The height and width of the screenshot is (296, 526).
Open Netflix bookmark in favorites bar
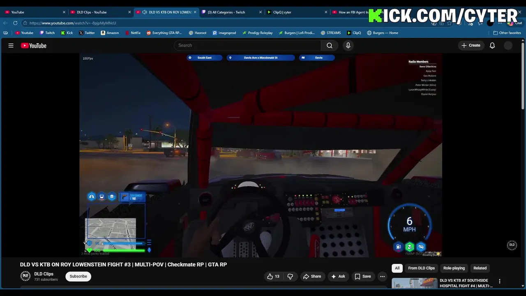133,33
